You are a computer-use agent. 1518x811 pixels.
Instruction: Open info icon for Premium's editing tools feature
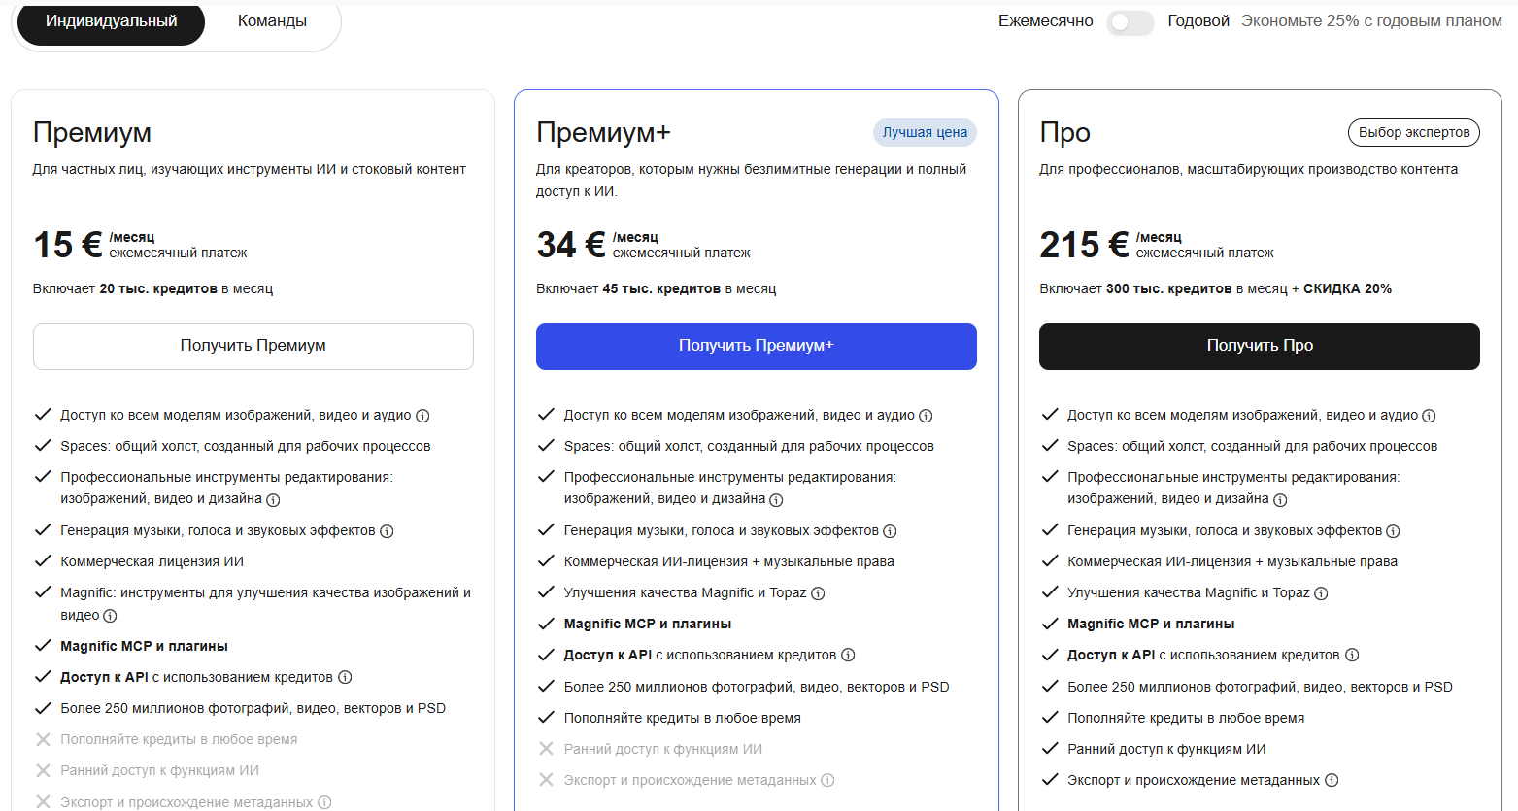coord(273,500)
